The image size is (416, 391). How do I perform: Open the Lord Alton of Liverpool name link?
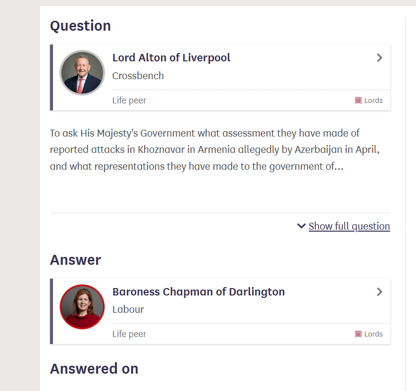tap(171, 58)
